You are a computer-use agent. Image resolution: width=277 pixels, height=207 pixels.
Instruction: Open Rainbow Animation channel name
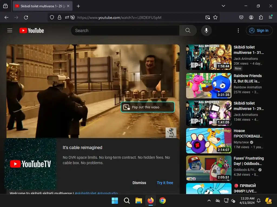pos(248,87)
